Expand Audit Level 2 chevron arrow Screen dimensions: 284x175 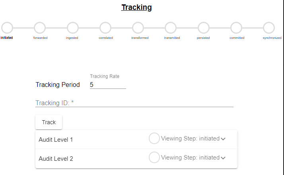coord(223,158)
